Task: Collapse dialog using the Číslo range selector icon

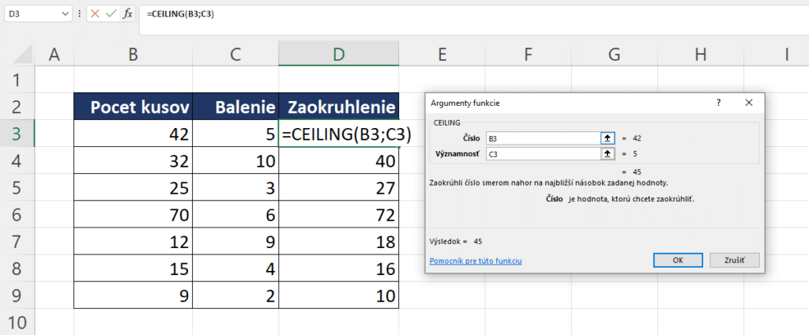Action: (x=608, y=138)
